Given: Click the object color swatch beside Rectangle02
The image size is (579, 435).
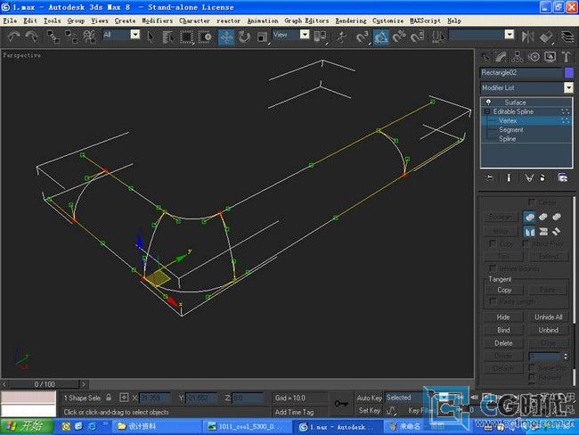Looking at the screenshot, I should [x=568, y=72].
